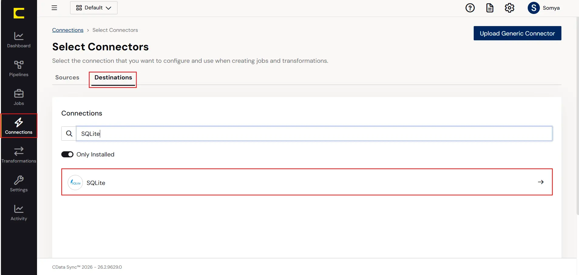This screenshot has height=275, width=579.
Task: Open Transformations from the sidebar
Action: point(19,155)
